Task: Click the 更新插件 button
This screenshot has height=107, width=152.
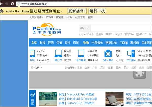Action: 77,11
